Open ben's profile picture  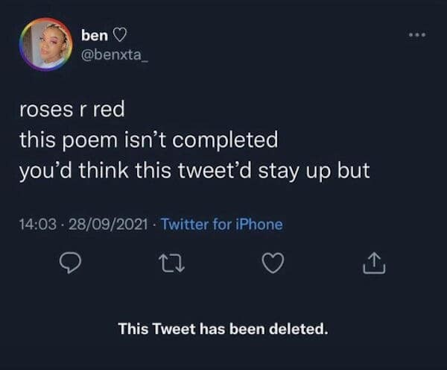45,46
